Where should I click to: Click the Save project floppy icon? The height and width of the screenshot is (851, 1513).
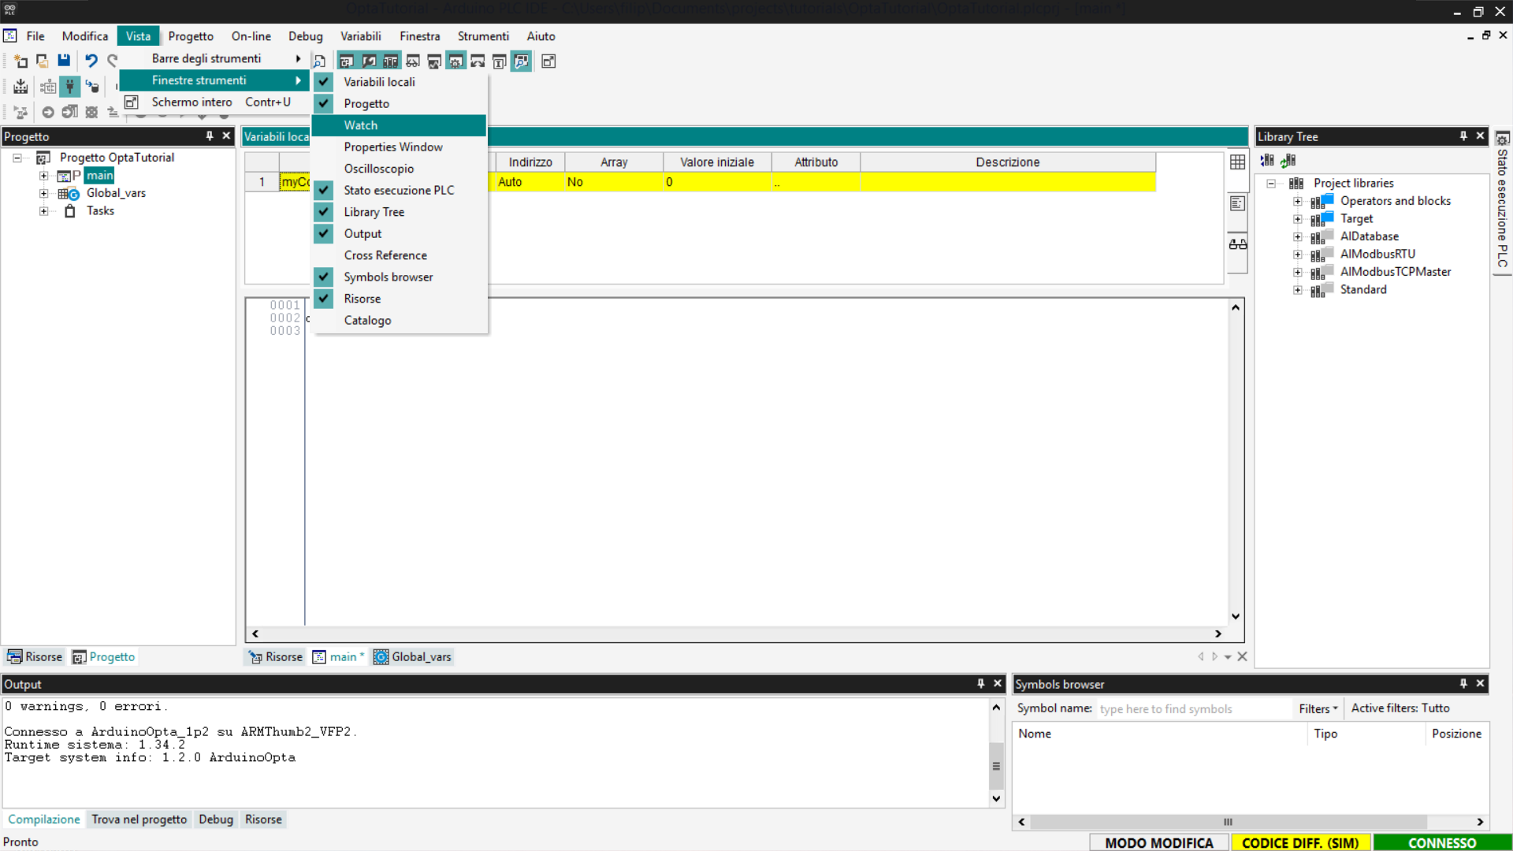(64, 61)
